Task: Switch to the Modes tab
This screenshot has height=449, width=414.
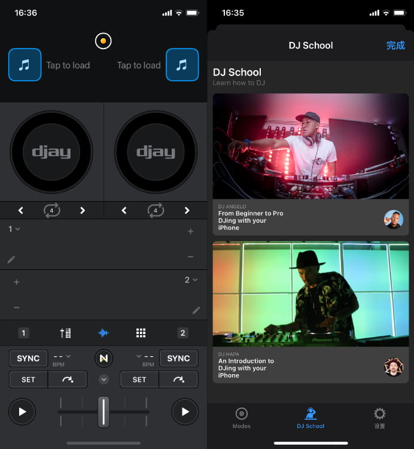Action: [x=242, y=418]
